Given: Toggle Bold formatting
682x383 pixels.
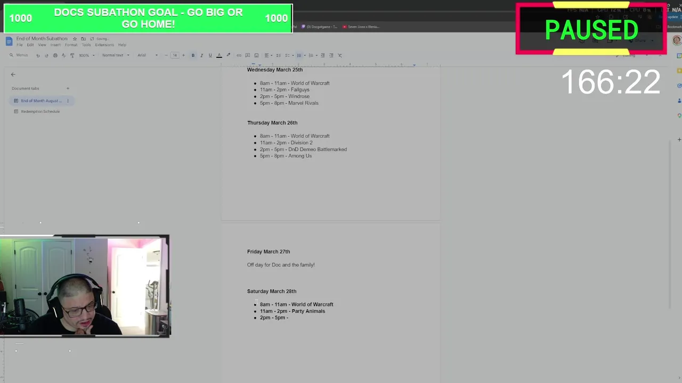Looking at the screenshot, I should (x=193, y=55).
